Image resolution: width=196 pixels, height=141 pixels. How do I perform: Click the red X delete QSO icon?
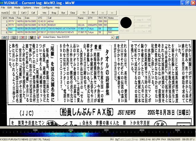coord(23,37)
